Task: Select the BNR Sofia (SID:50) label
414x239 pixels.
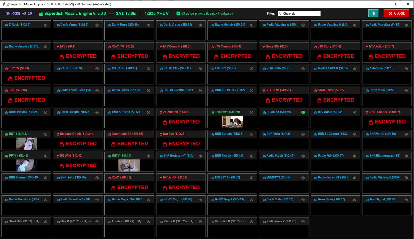Action: tap(73, 178)
